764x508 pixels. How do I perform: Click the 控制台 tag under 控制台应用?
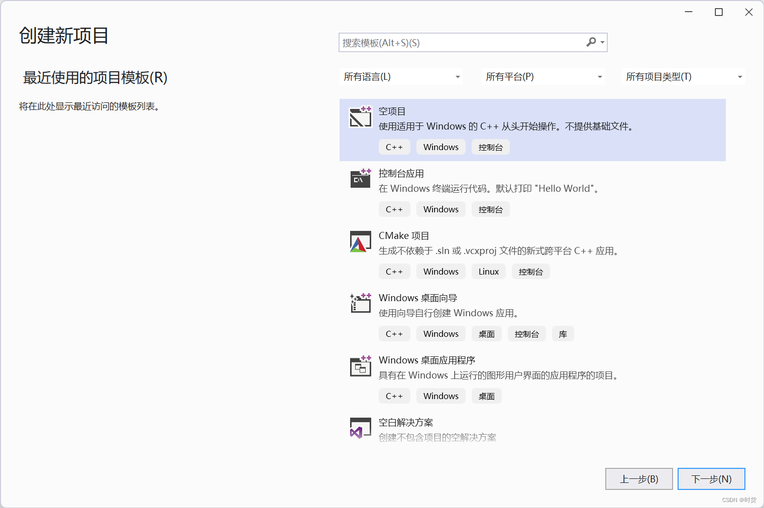click(x=491, y=209)
